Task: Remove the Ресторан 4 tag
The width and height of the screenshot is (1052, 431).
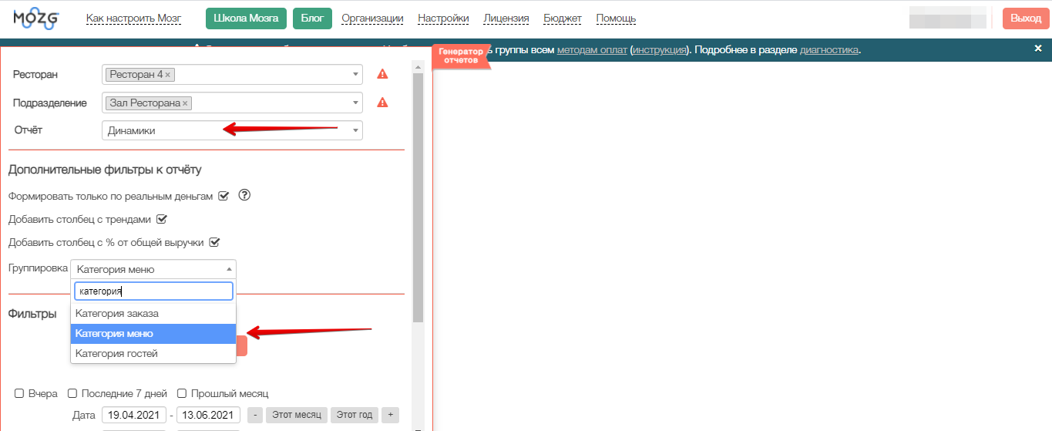Action: click(x=168, y=75)
